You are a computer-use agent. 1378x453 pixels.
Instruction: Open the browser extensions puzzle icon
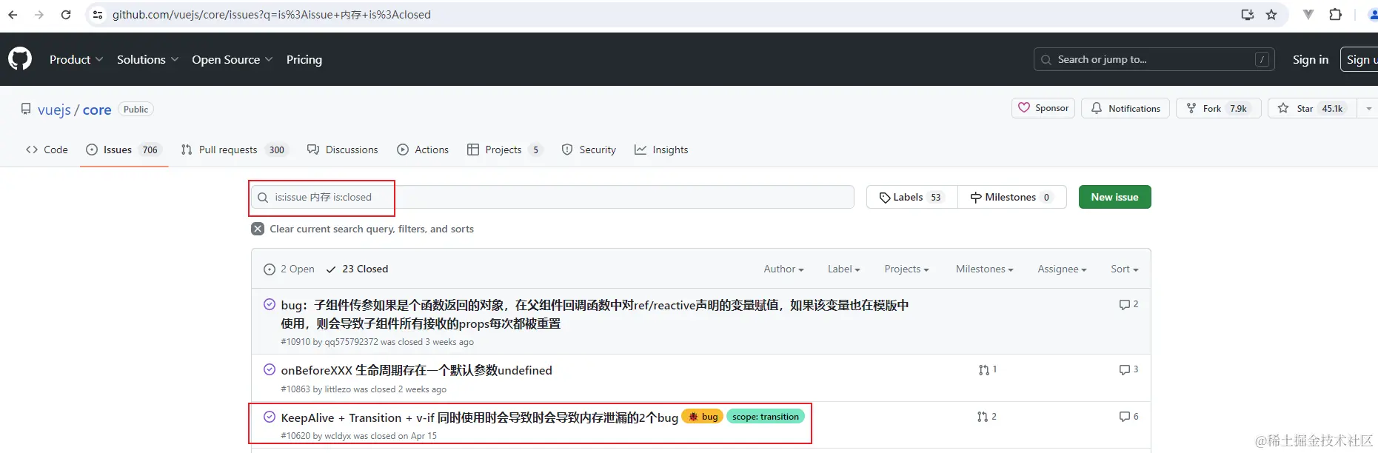(x=1336, y=15)
